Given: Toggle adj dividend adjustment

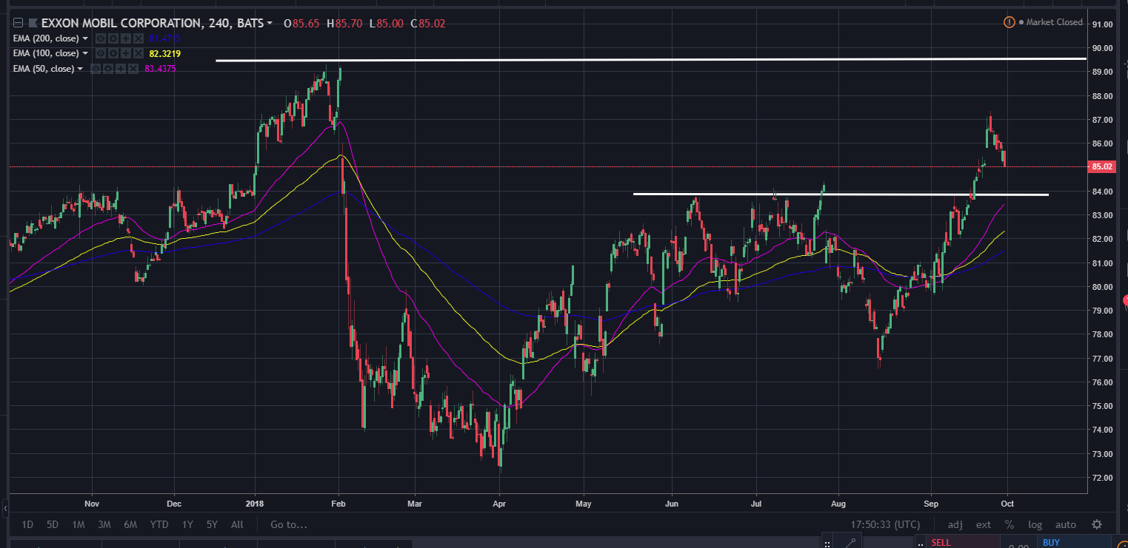Looking at the screenshot, I should [955, 525].
